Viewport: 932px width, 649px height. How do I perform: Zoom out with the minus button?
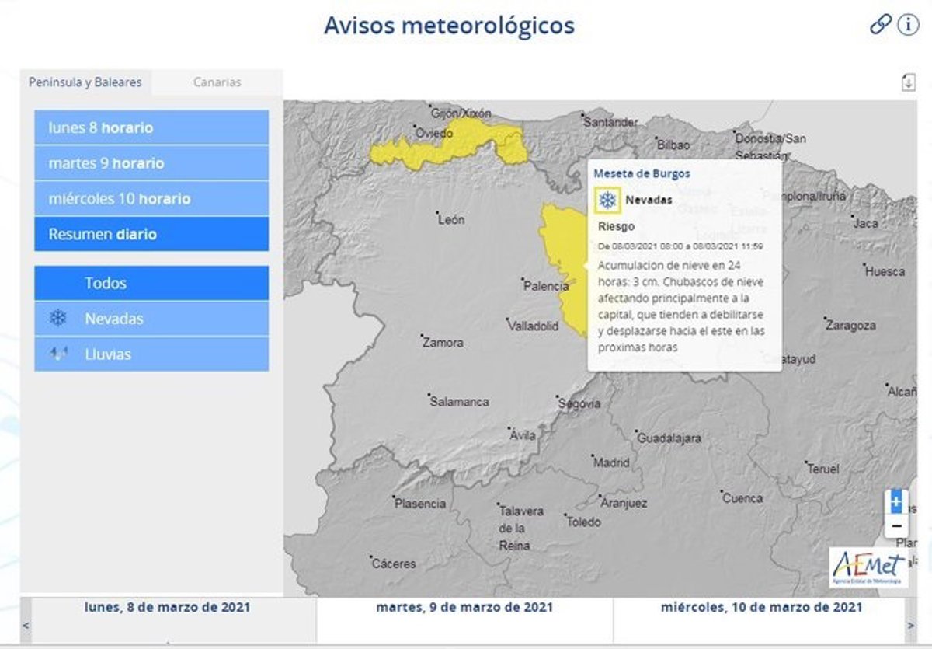[x=895, y=526]
